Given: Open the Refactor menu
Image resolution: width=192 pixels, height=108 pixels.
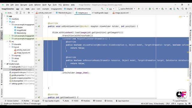Looking at the screenshot, I should pyautogui.click(x=37, y=5).
